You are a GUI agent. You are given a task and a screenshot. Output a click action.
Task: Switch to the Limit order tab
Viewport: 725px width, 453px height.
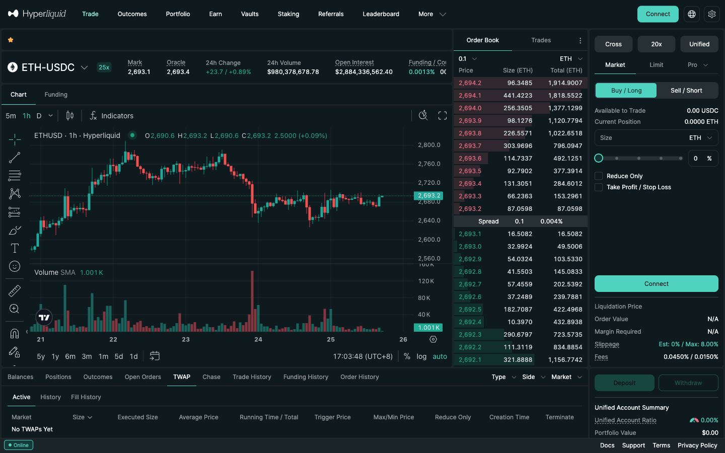[656, 65]
